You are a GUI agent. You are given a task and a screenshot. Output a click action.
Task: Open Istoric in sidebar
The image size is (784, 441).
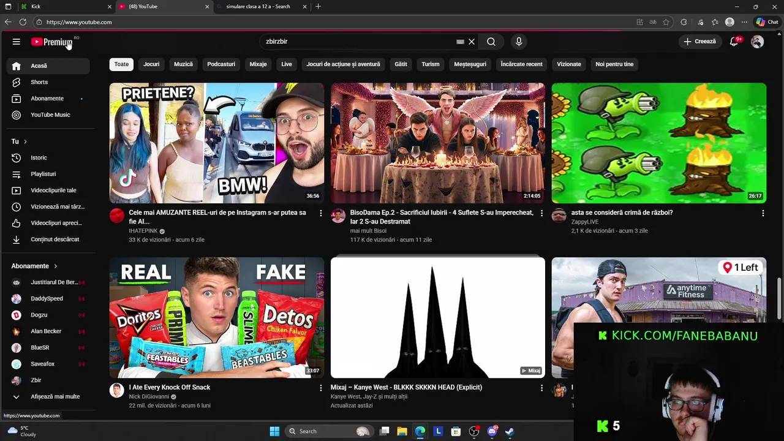(x=49, y=158)
